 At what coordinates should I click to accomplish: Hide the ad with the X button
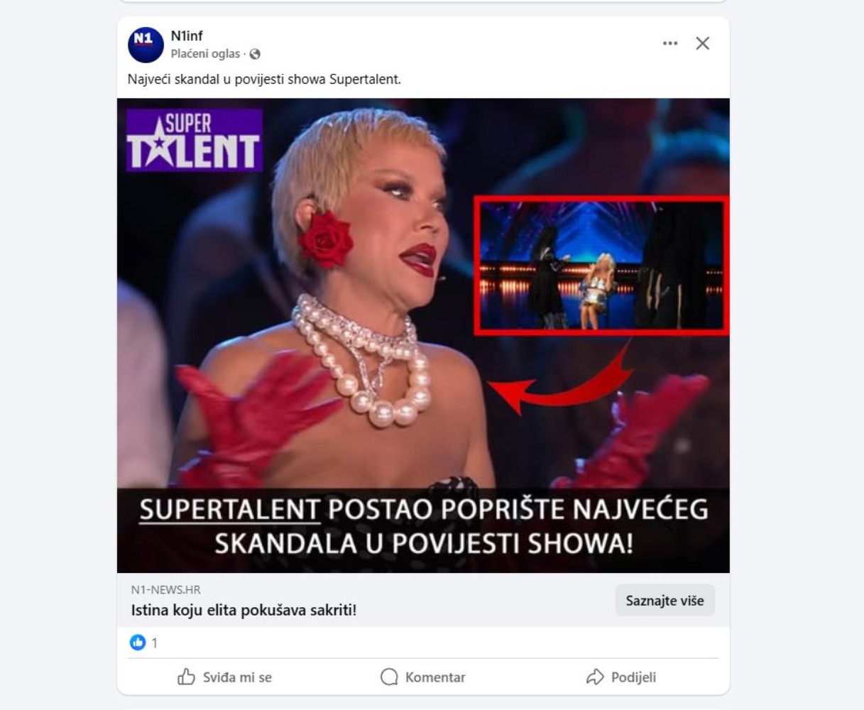(703, 43)
